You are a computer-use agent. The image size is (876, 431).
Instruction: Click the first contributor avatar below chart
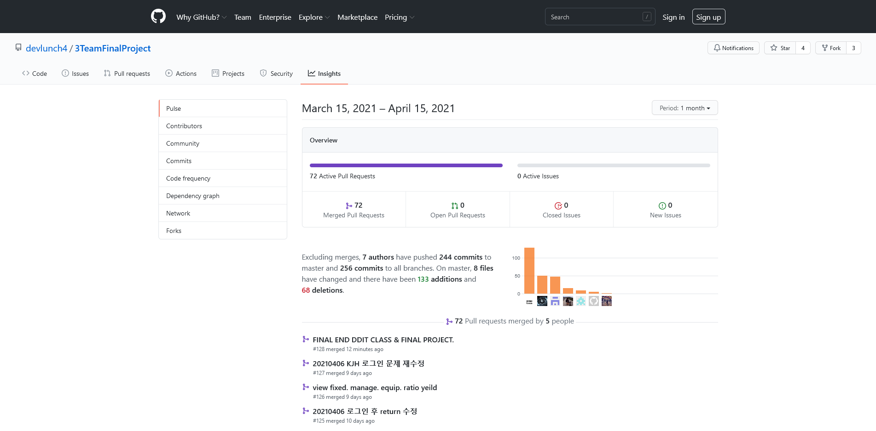pos(529,301)
